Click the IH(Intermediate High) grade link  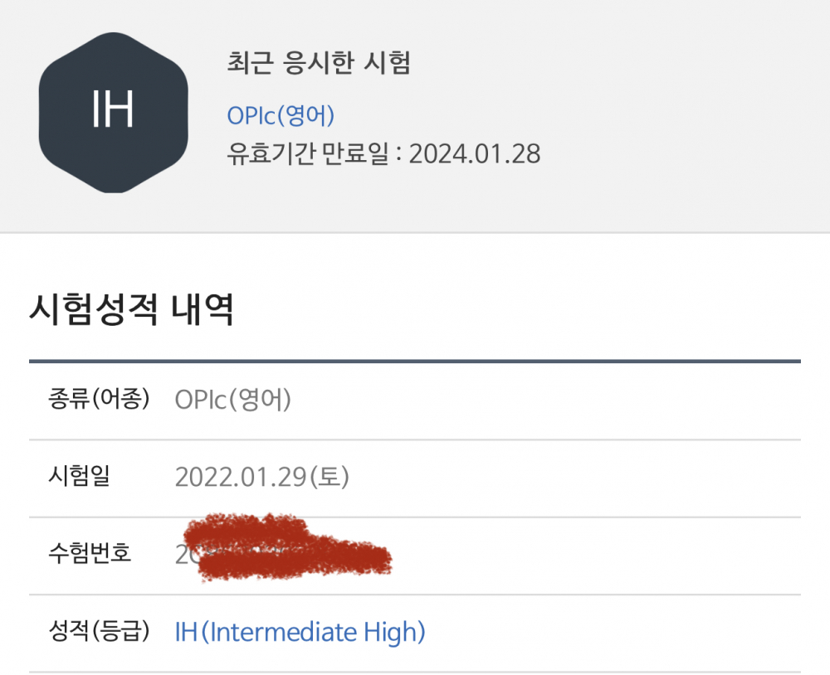click(x=300, y=631)
